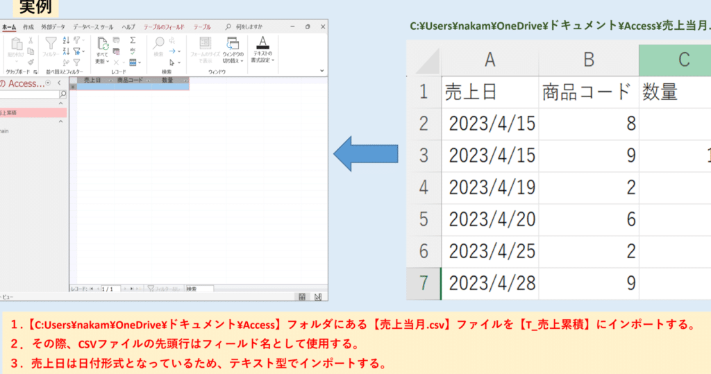711x374 pixels.
Task: Select cell A2 with date 2023/4/15
Action: click(490, 124)
